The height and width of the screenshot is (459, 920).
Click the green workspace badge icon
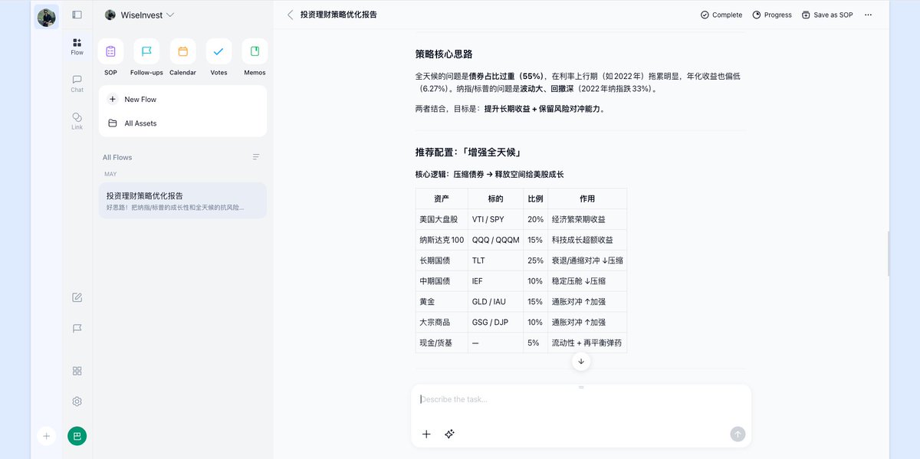77,436
